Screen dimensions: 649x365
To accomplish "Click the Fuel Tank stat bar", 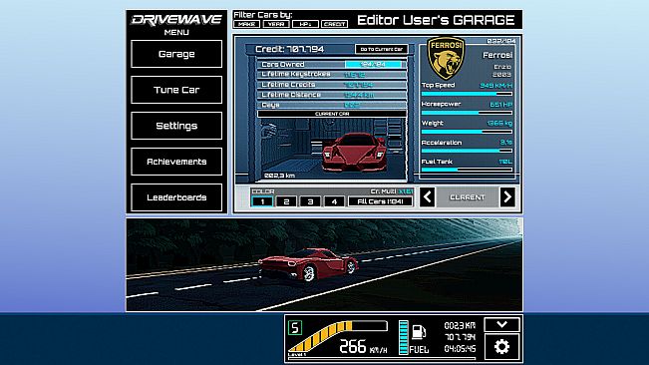I will [467, 170].
